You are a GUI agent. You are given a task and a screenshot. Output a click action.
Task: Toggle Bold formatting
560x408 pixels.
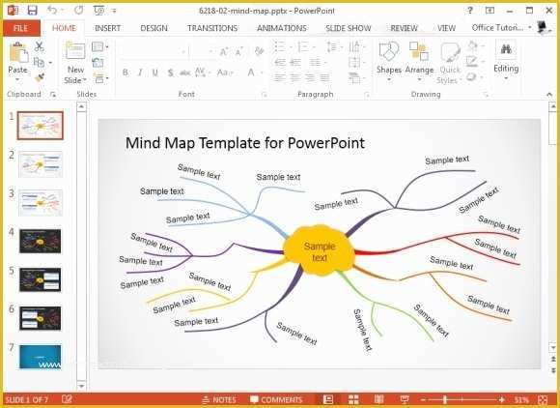(126, 73)
